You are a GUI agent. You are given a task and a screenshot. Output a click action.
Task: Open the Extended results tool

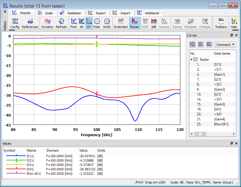click(121, 23)
